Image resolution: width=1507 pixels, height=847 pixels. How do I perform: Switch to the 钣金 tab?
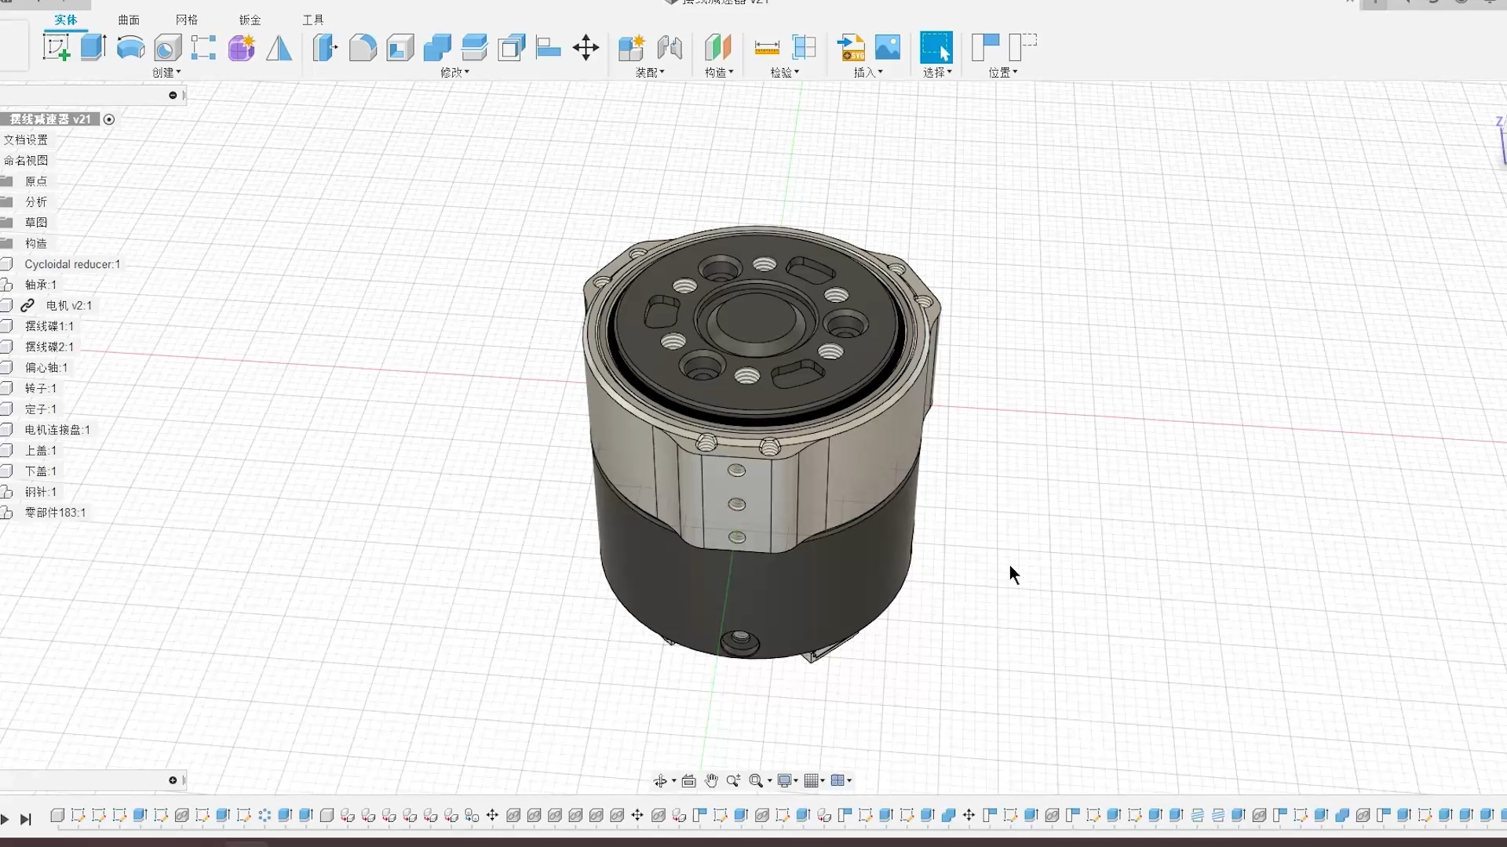click(250, 20)
